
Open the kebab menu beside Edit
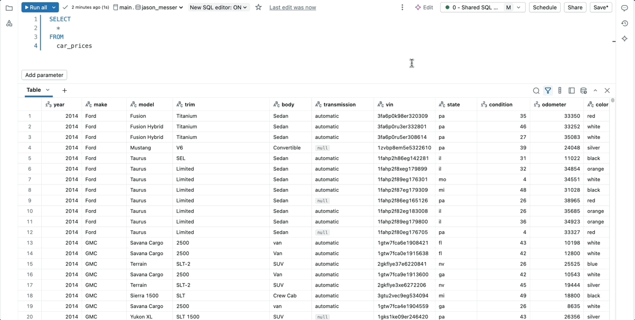pyautogui.click(x=402, y=7)
